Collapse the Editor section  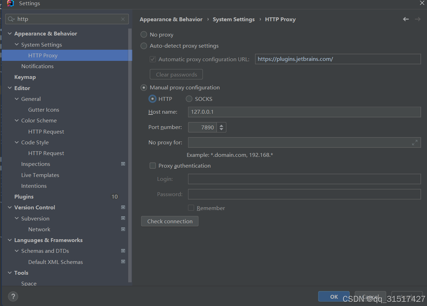(10, 88)
